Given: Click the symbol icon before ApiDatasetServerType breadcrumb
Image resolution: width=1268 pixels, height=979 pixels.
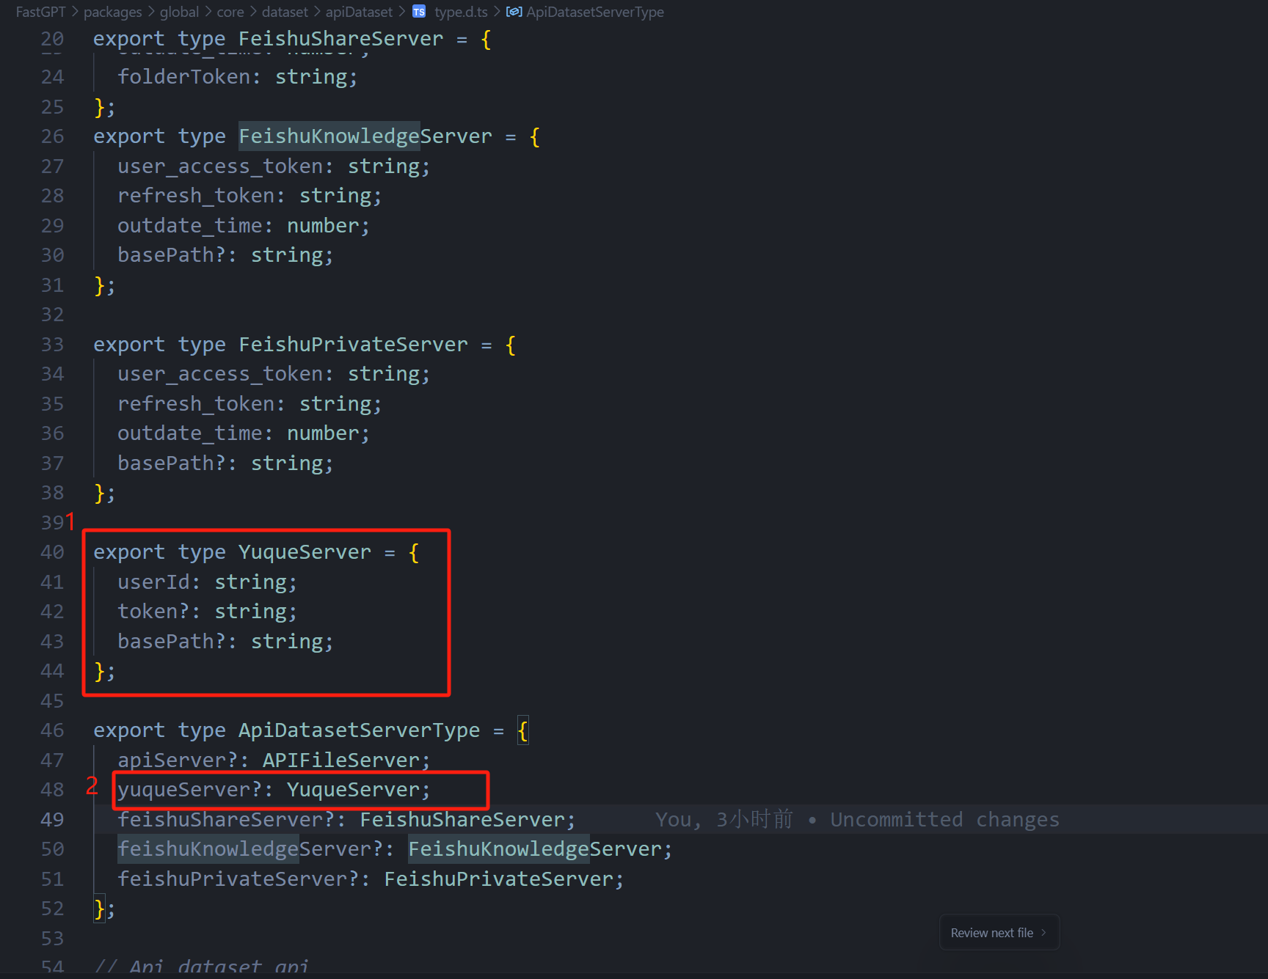Looking at the screenshot, I should (x=514, y=12).
